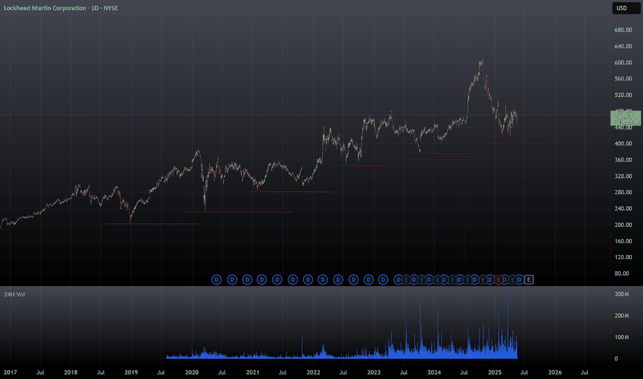Click the 2017 label on time axis
643x379 pixels.
click(x=10, y=372)
